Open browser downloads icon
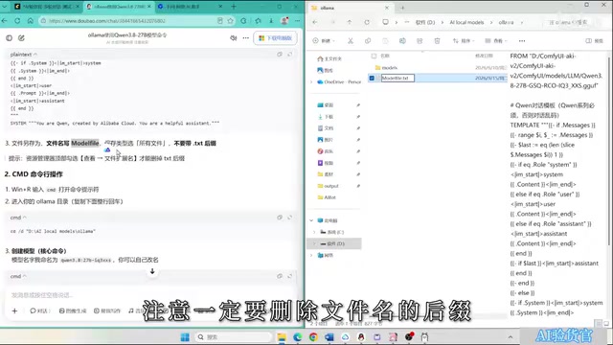Screen dimensions: 613x345 tap(271, 21)
